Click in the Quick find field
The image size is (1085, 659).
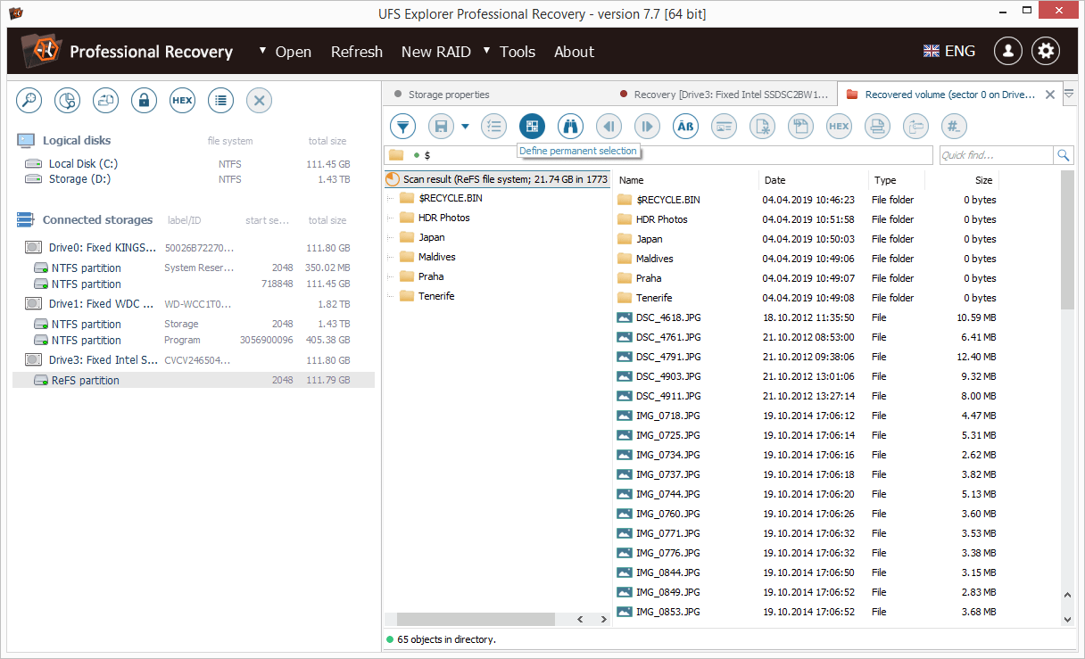click(x=995, y=155)
